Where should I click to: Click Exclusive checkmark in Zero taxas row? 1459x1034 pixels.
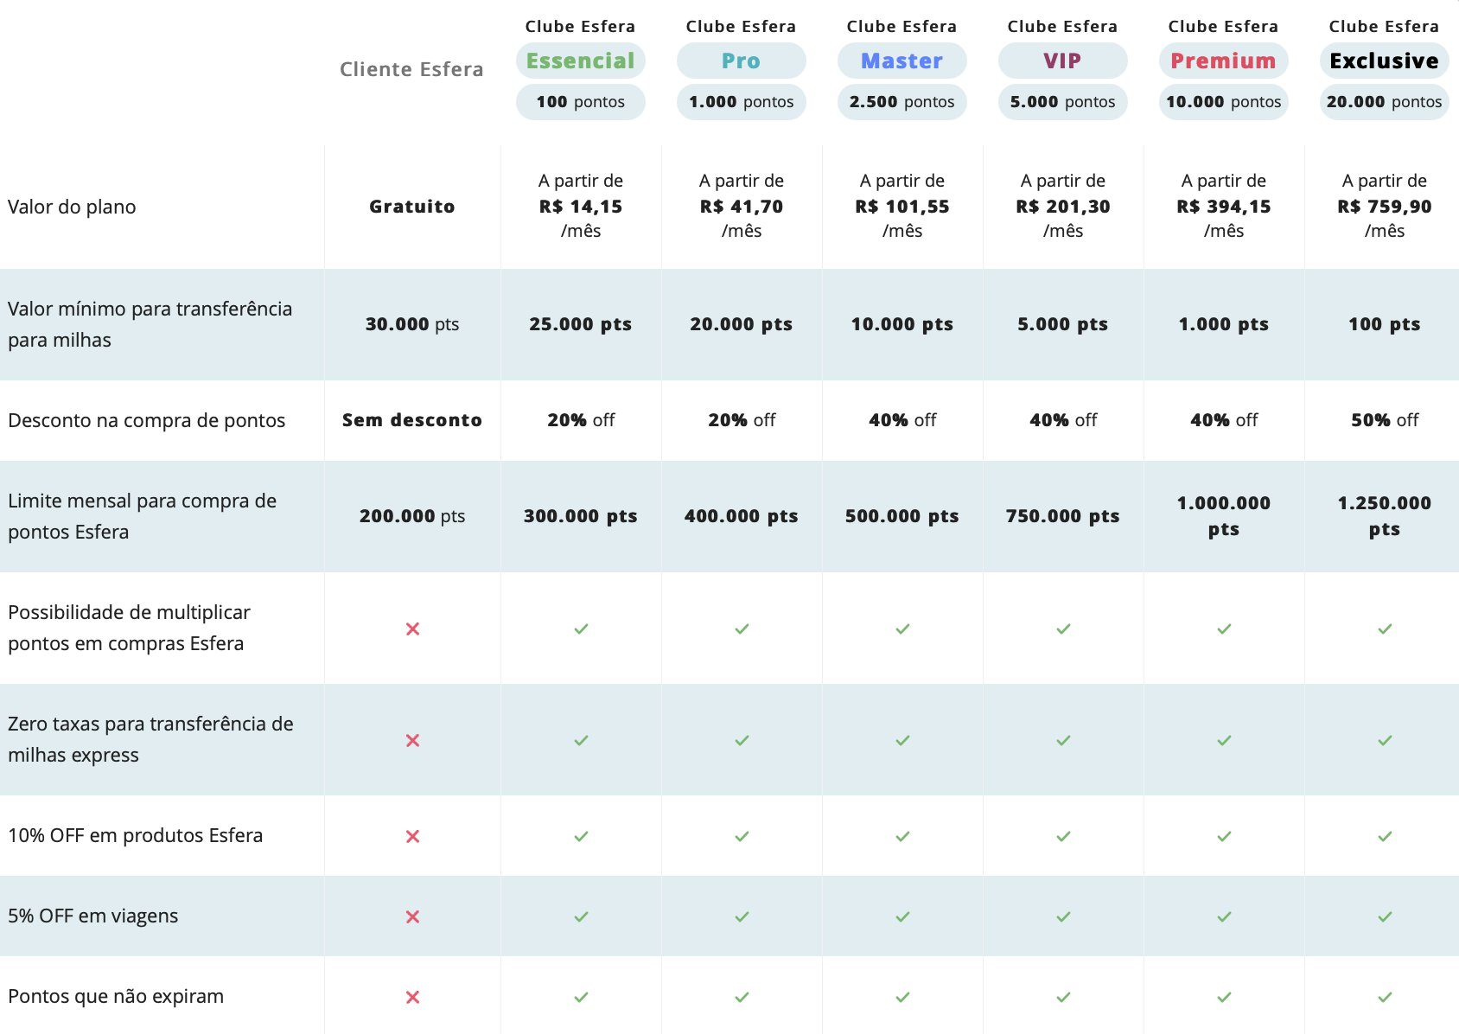1385,740
